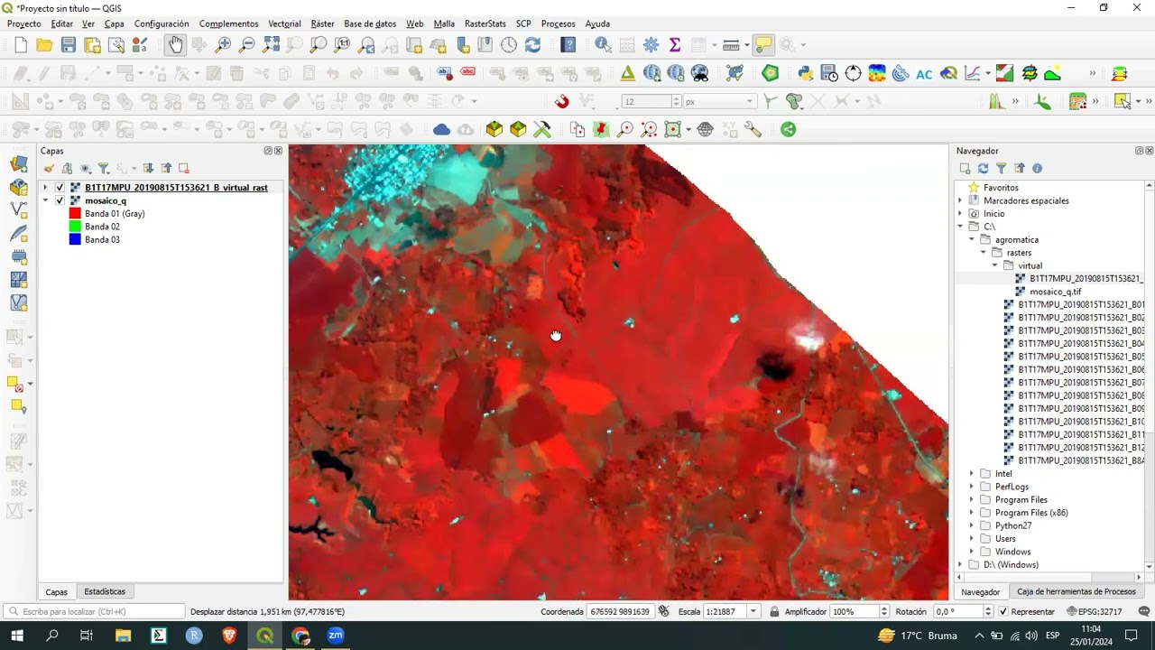Expand all layers in Capas panel

(x=149, y=168)
